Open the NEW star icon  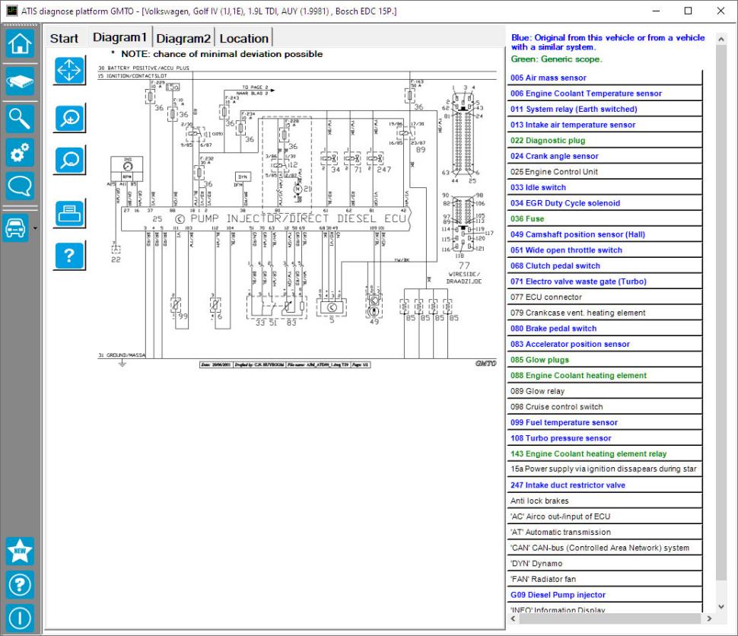pos(20,551)
